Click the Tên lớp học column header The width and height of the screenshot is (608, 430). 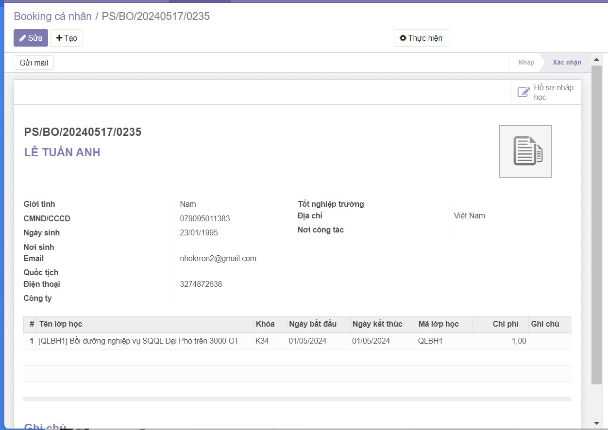click(x=61, y=324)
